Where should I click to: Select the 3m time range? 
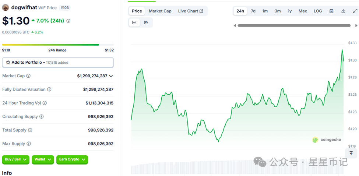[278, 11]
